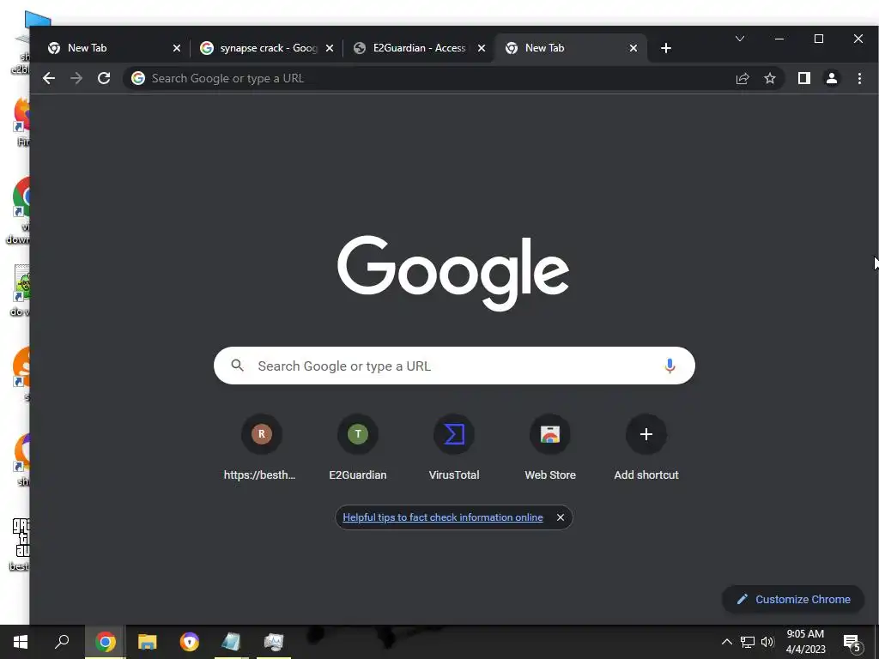879x659 pixels.
Task: Click the Google search box on page
Action: point(454,366)
